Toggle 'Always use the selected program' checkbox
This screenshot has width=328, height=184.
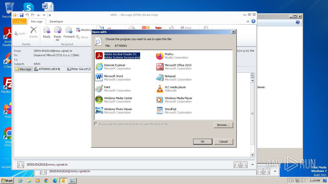pyautogui.click(x=96, y=124)
